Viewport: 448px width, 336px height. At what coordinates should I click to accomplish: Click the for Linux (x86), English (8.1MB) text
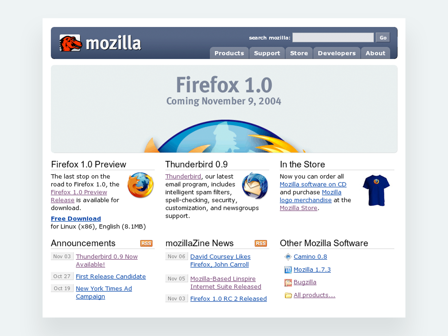(x=98, y=227)
